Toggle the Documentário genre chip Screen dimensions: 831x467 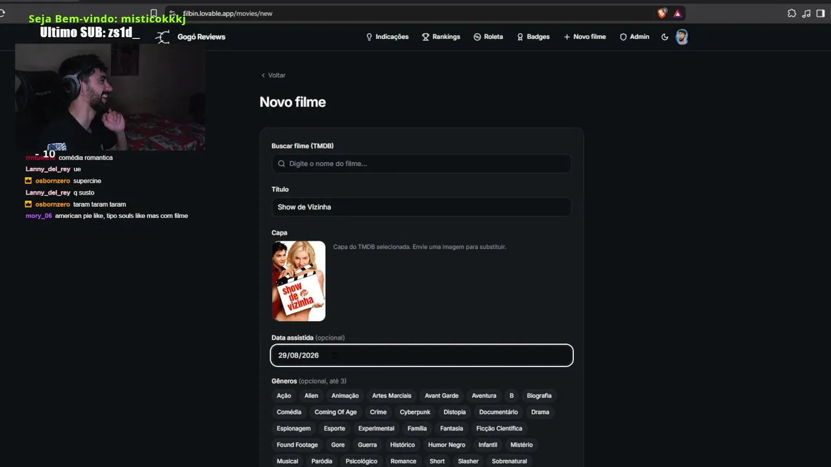tap(499, 412)
